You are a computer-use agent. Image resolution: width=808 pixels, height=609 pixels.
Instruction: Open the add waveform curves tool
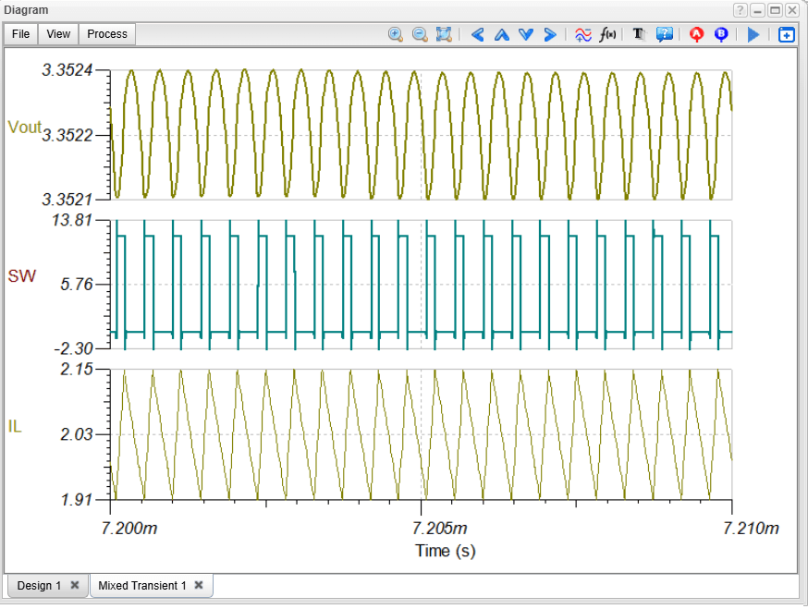583,34
